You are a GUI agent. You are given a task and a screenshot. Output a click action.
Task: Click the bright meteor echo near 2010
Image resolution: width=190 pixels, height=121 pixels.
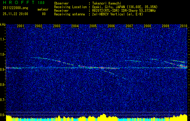pos(184,66)
